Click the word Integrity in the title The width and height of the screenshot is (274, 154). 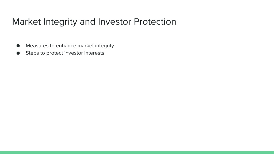[x=60, y=22]
